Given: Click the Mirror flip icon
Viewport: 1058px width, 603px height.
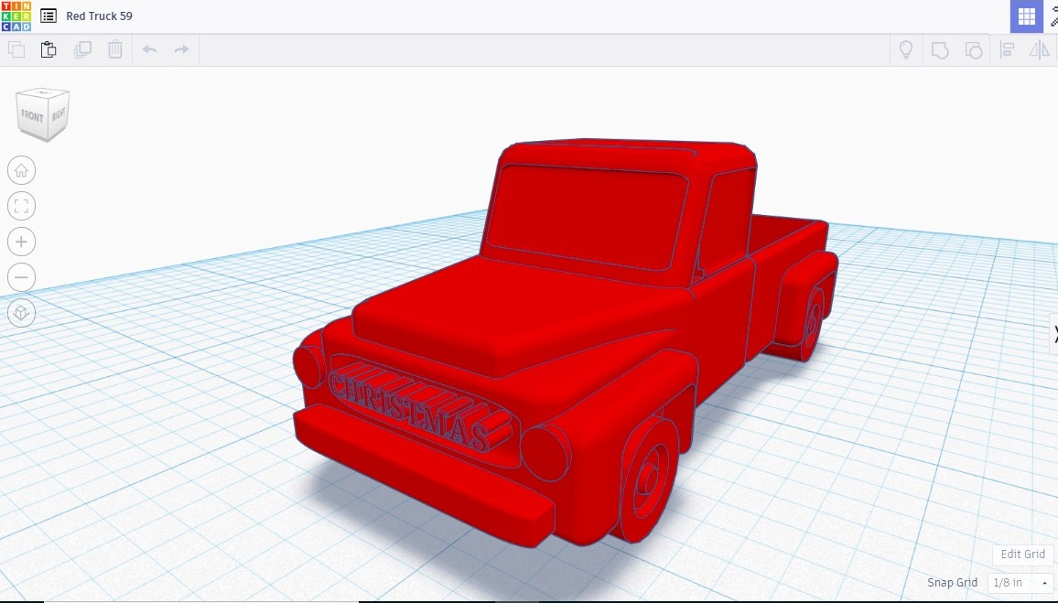Looking at the screenshot, I should coord(1040,49).
